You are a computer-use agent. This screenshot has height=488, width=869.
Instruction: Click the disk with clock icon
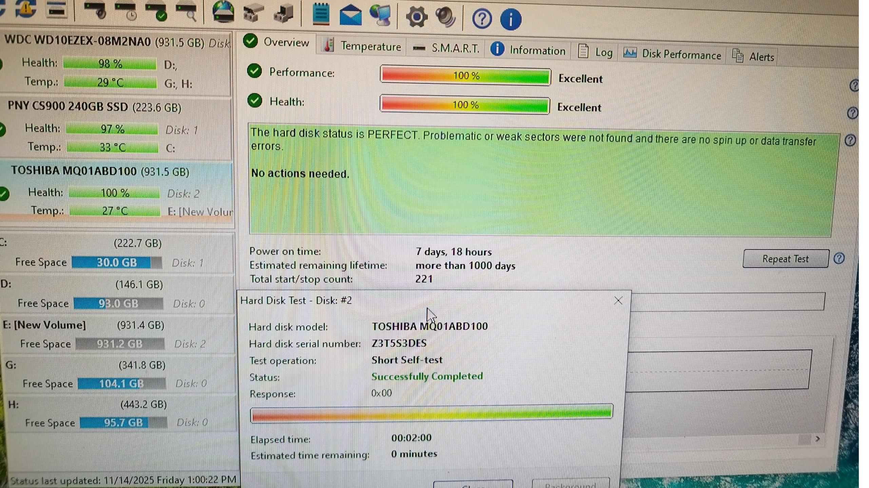click(126, 11)
